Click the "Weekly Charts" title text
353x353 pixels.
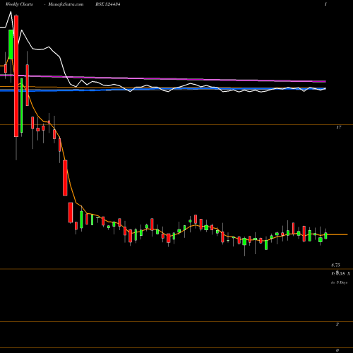click(x=19, y=4)
